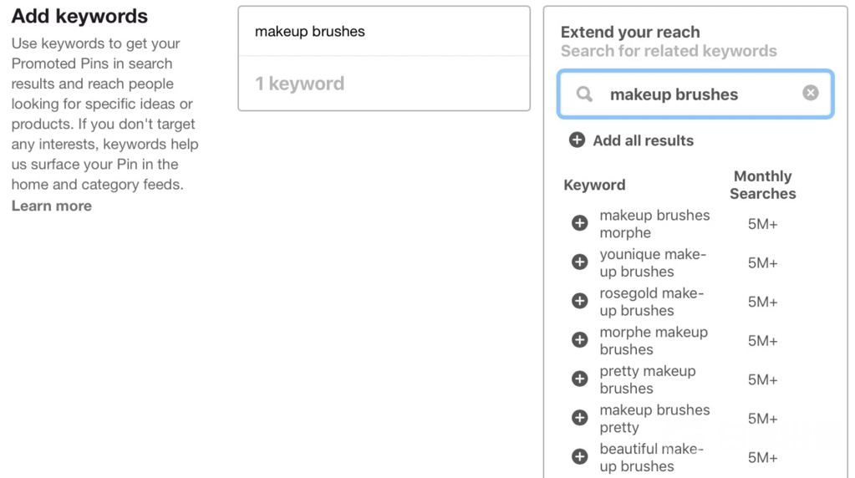Click the '1 keyword' count area
This screenshot has height=478, width=855.
[299, 84]
